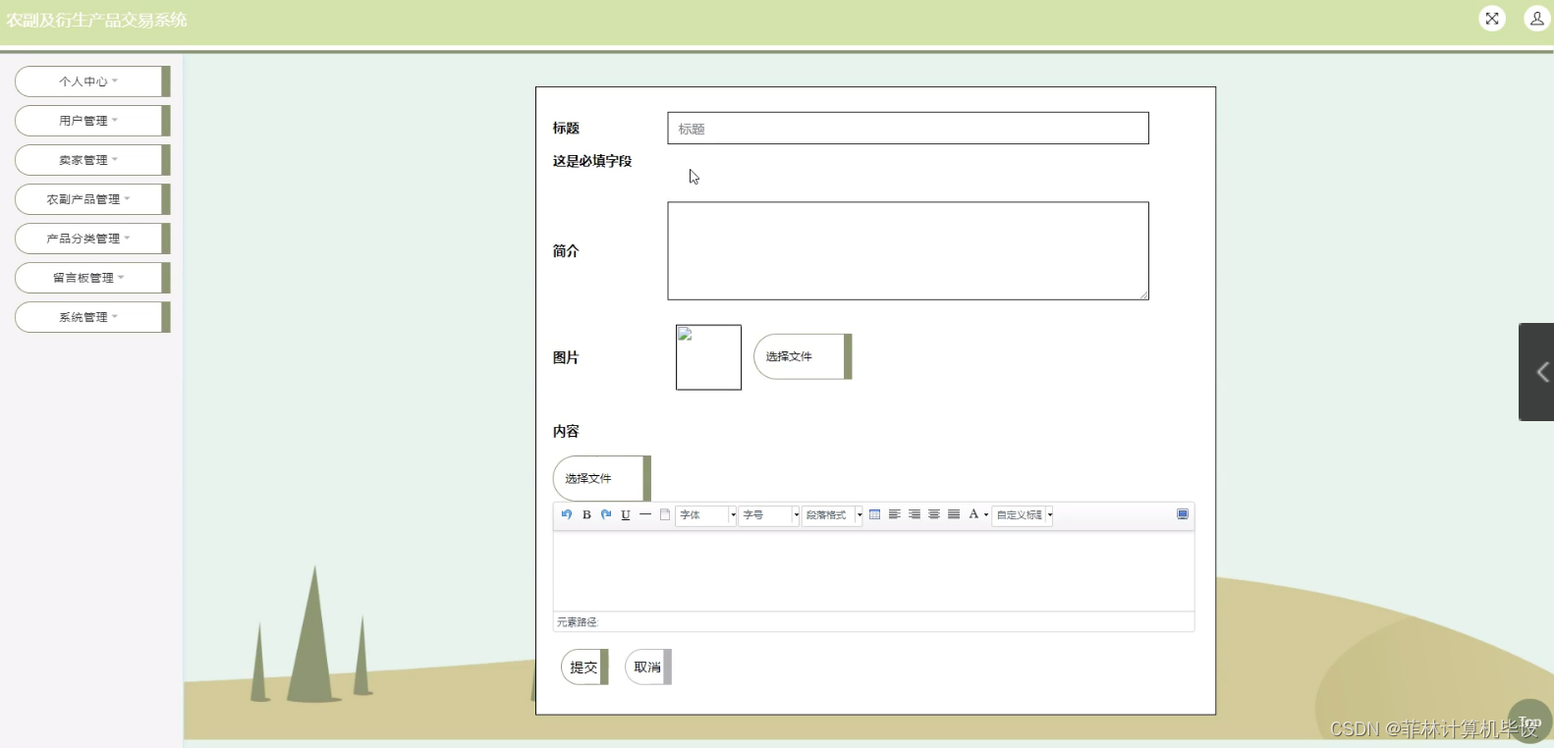Align text left in the editor
This screenshot has width=1554, height=748.
tap(895, 514)
